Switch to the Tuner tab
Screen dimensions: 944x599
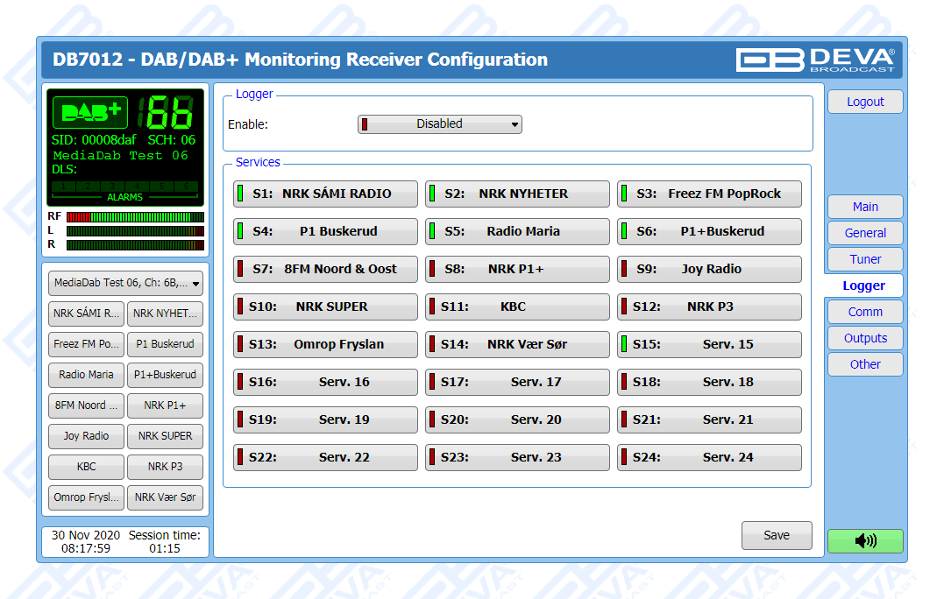tap(864, 260)
